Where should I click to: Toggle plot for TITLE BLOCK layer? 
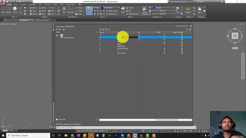[x=164, y=53]
